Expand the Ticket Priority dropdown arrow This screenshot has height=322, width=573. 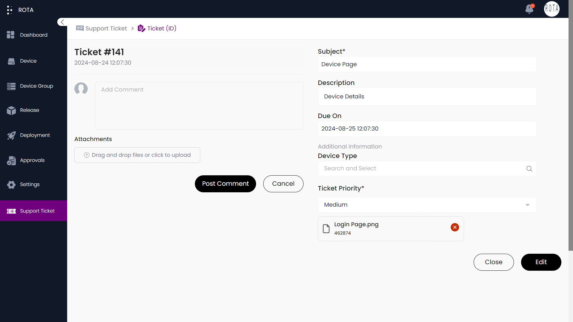click(527, 205)
